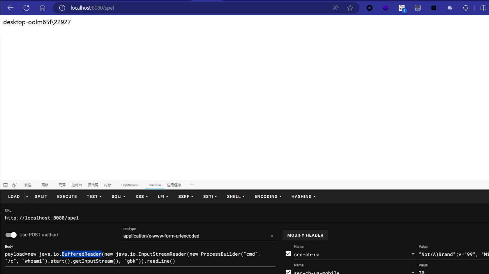The width and height of the screenshot is (489, 274).
Task: Open the browser extensions puzzle icon
Action: [465, 8]
